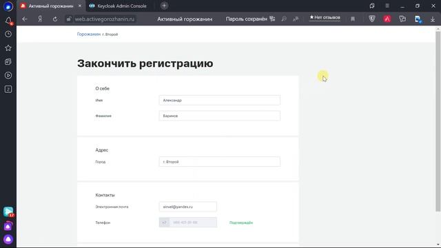Open bookmarks star icon in sidebar
Viewport: 441px width, 248px height.
tap(8, 48)
